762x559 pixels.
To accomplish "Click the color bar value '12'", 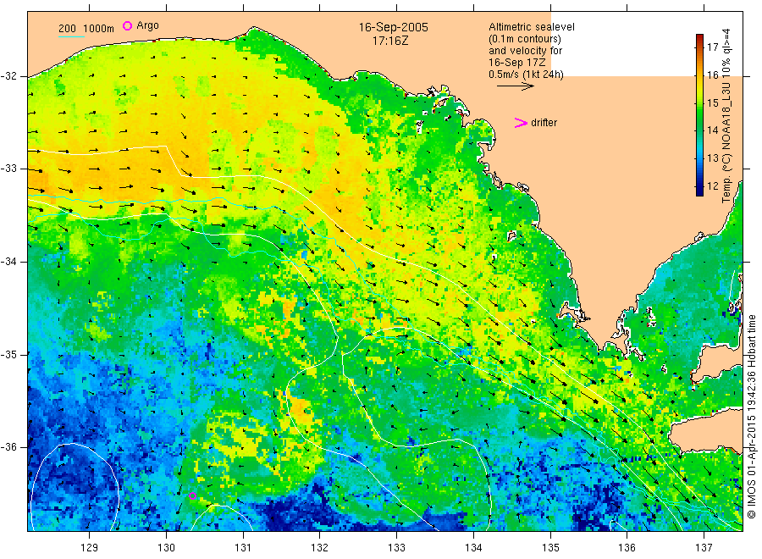I will click(712, 185).
